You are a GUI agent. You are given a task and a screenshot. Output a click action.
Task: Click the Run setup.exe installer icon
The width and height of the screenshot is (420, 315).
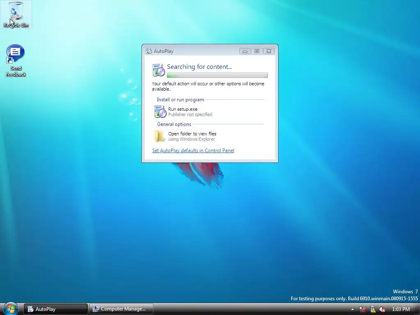(x=160, y=112)
